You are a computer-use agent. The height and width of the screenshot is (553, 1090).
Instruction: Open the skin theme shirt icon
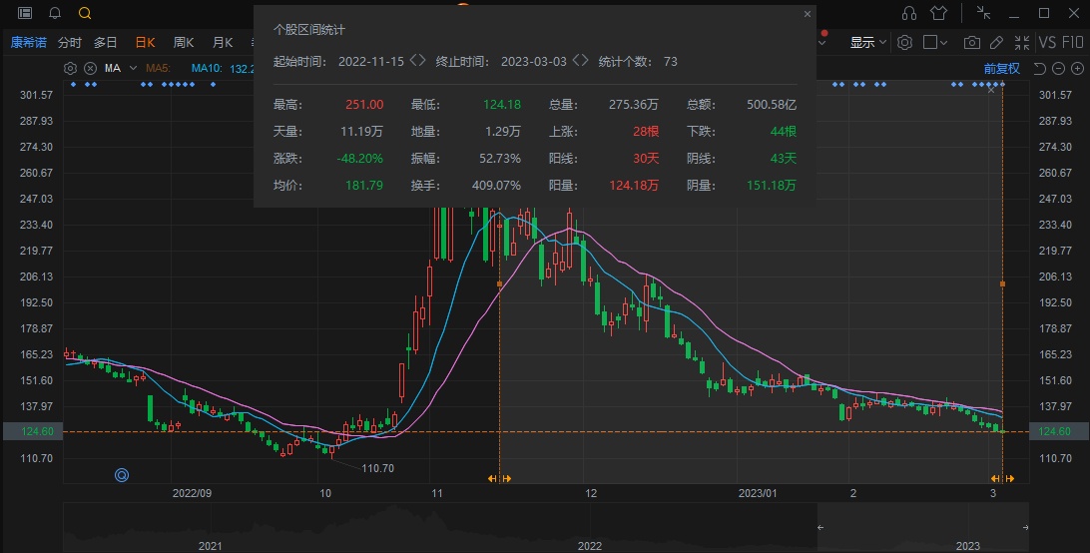[939, 13]
